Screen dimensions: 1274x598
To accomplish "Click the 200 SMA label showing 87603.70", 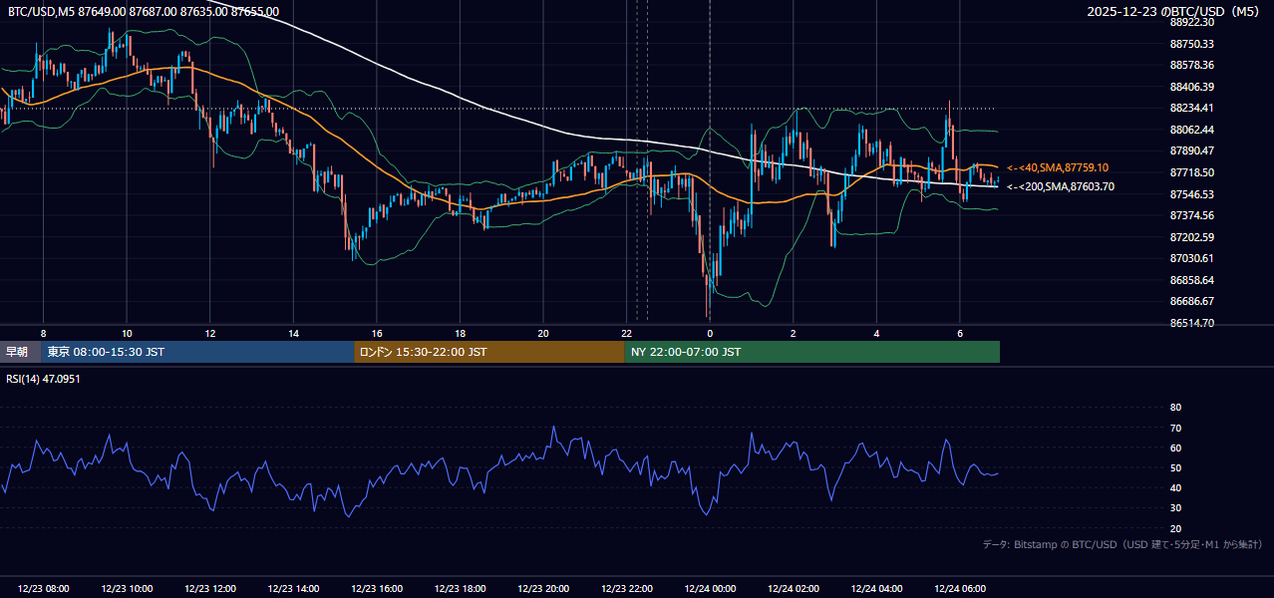I will (1061, 186).
